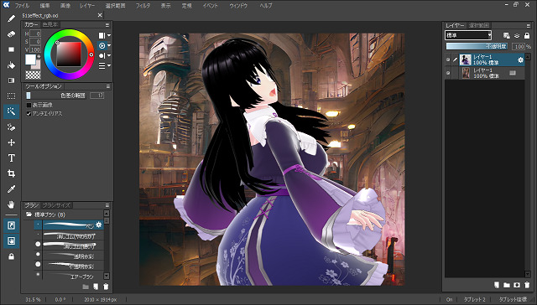This screenshot has width=537, height=305.
Task: Select the Hand pan tool
Action: click(x=11, y=204)
